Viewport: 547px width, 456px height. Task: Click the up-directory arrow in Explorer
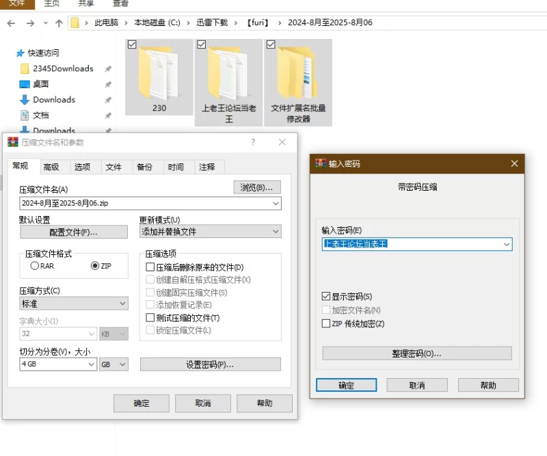pos(59,23)
